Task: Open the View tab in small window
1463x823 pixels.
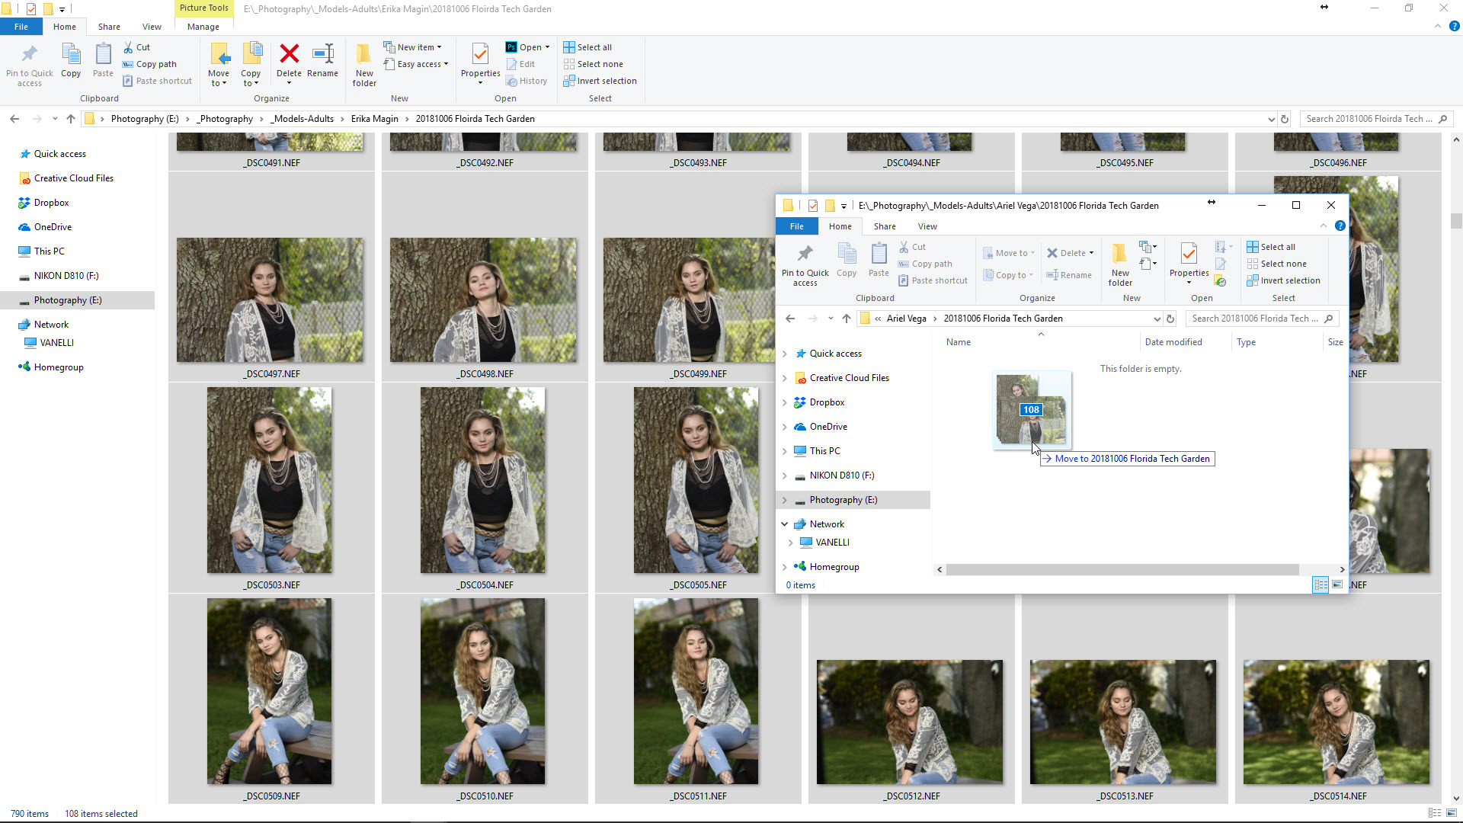Action: 927,226
